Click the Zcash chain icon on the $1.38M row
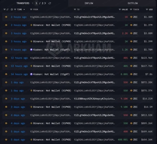Screen dimensions: 157x144 point(6,17)
